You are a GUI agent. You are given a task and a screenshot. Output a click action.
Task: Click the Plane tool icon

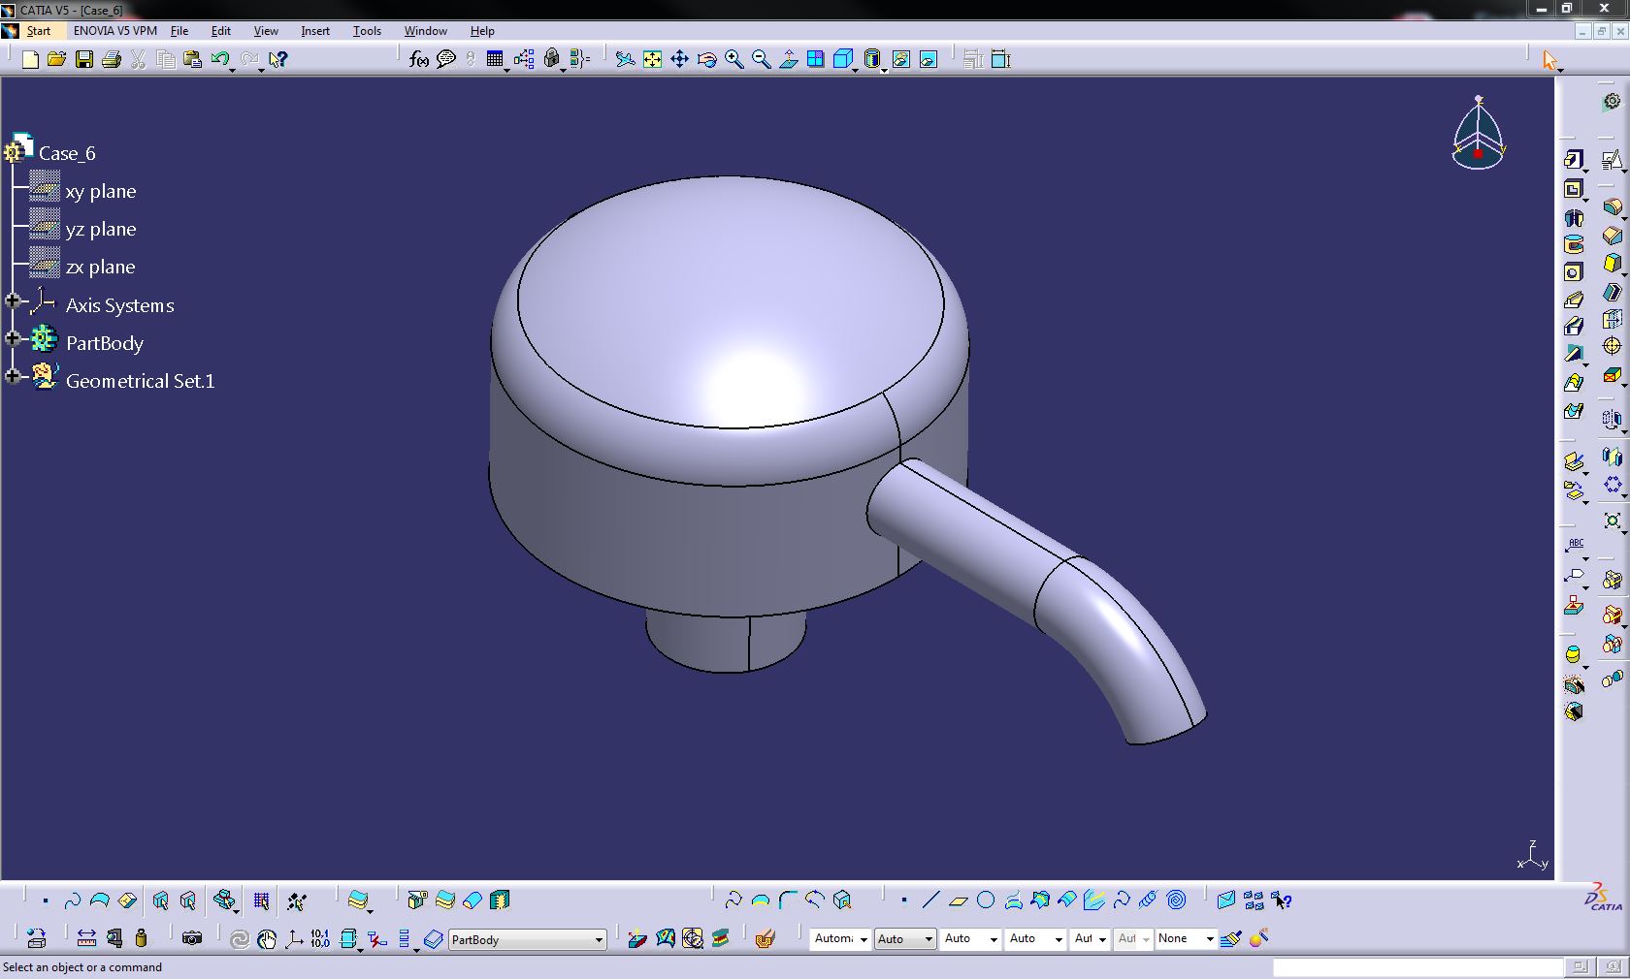click(958, 900)
